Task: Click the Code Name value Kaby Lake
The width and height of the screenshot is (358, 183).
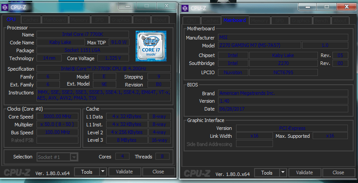Action: (60, 42)
